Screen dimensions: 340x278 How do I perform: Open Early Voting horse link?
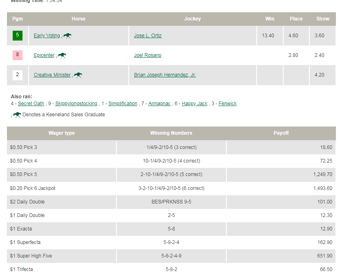[x=47, y=36]
